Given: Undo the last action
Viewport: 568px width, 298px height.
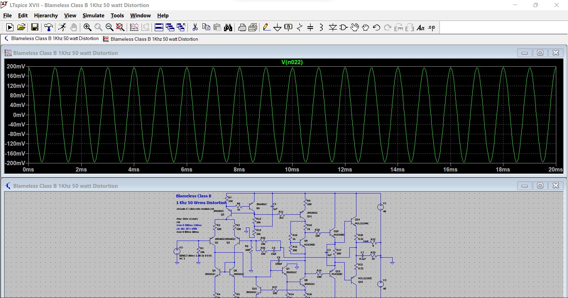Looking at the screenshot, I should coord(377,27).
